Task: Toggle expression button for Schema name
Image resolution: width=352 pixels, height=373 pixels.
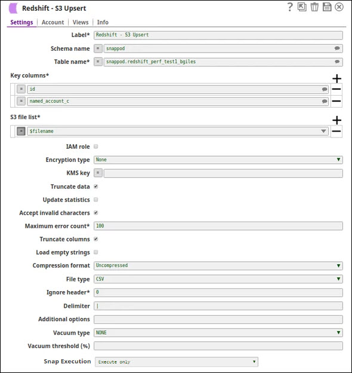Action: (98, 48)
